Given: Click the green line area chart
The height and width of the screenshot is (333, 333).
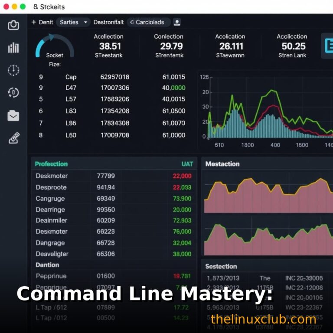Looking at the screenshot, I should point(268,239).
